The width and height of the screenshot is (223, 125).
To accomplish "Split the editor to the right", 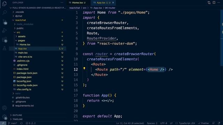I will (214, 2).
